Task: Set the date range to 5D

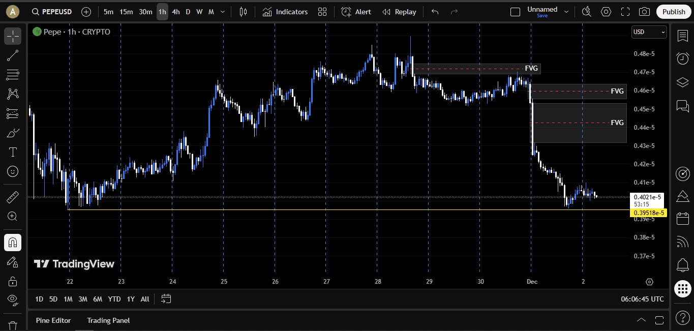Action: 53,299
